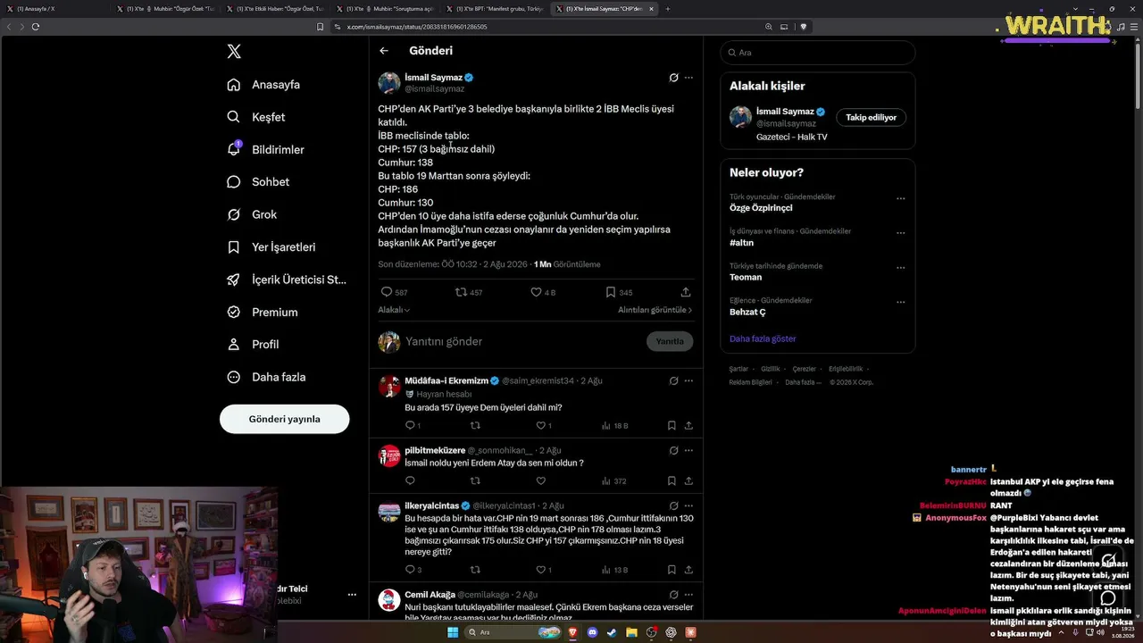The width and height of the screenshot is (1143, 643).
Task: Open the Brave browser taskbar icon
Action: coord(573,632)
